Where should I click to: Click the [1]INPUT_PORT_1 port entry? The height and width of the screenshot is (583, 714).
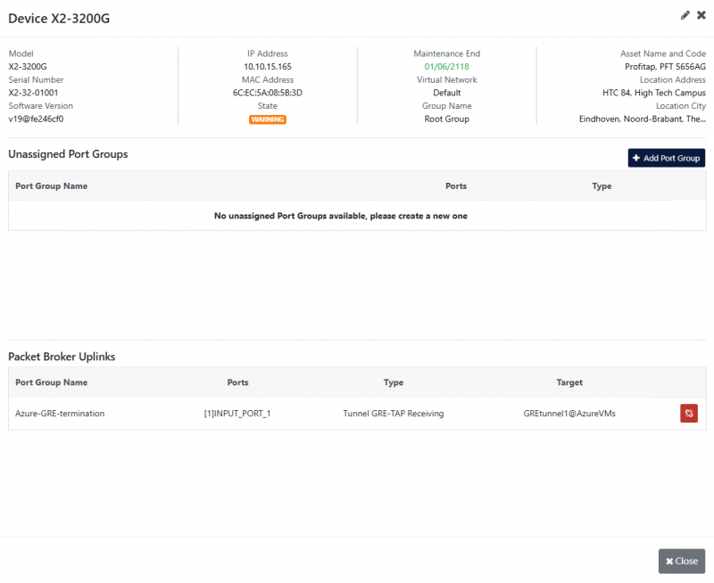coord(237,414)
